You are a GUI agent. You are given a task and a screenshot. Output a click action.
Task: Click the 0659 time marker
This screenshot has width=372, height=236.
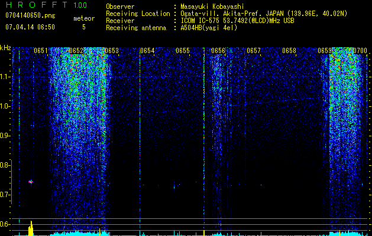325,51
